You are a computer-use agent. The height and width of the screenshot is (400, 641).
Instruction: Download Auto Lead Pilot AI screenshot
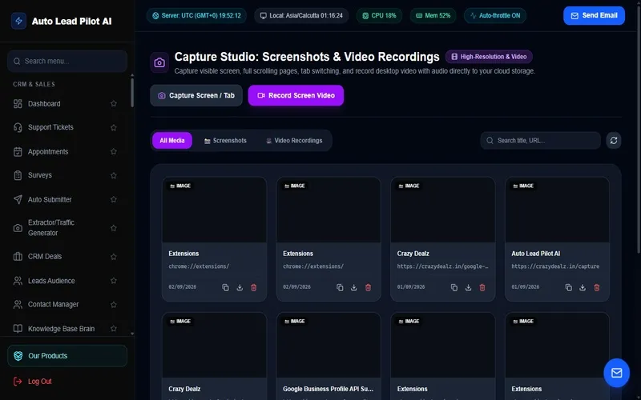tap(583, 287)
